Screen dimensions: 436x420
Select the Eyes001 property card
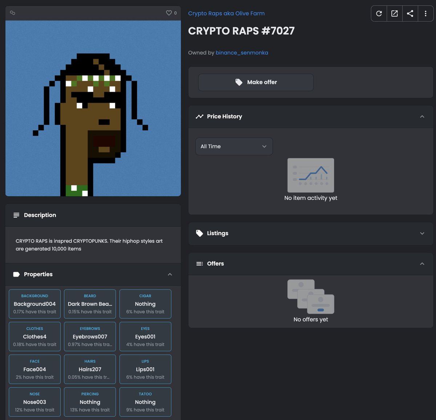coord(145,337)
